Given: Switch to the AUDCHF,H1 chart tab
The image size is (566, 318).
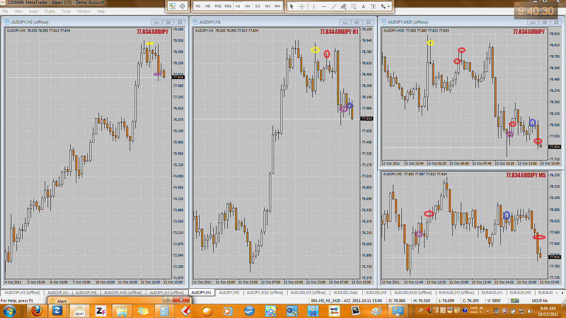Looking at the screenshot, I should pyautogui.click(x=59, y=293).
